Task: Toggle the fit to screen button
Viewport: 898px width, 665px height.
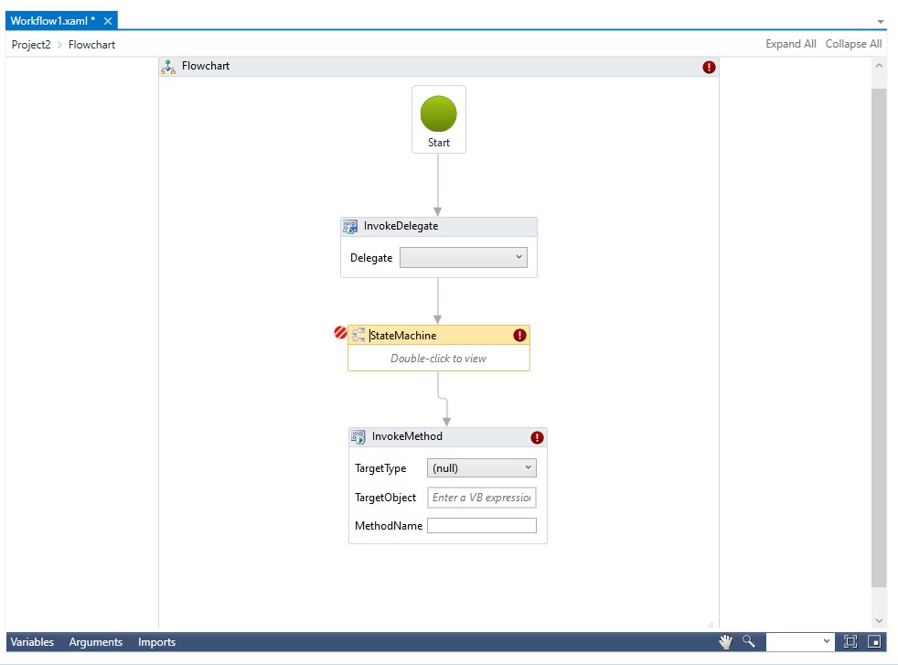Action: tap(850, 642)
